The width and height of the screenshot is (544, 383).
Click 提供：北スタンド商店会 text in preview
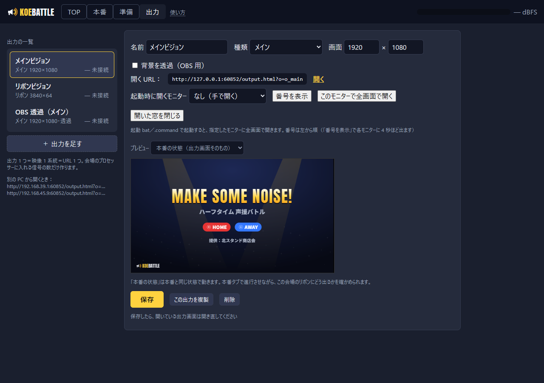click(232, 240)
